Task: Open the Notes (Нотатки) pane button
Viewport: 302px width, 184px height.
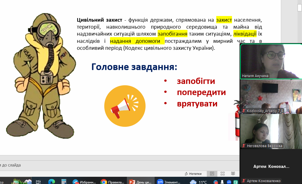Action: 193,174
